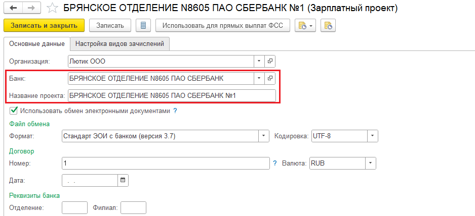
Task: Add to favorites with the star icon
Action: [x=52, y=9]
